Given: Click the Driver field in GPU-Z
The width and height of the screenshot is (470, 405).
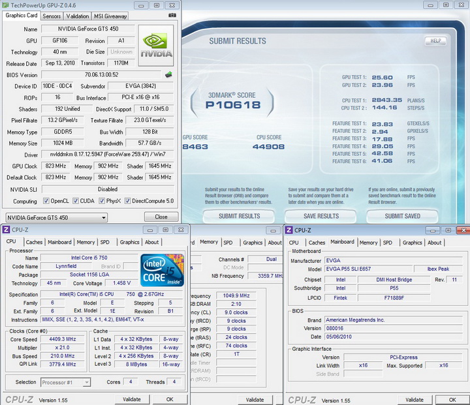Looking at the screenshot, I should coord(108,155).
